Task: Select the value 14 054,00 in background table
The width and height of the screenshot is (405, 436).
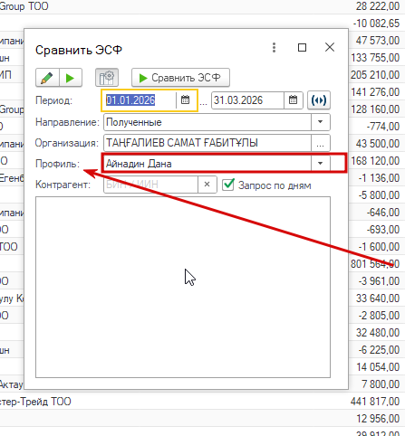Action: pos(378,367)
